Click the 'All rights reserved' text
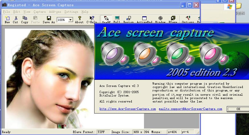 pos(116,101)
